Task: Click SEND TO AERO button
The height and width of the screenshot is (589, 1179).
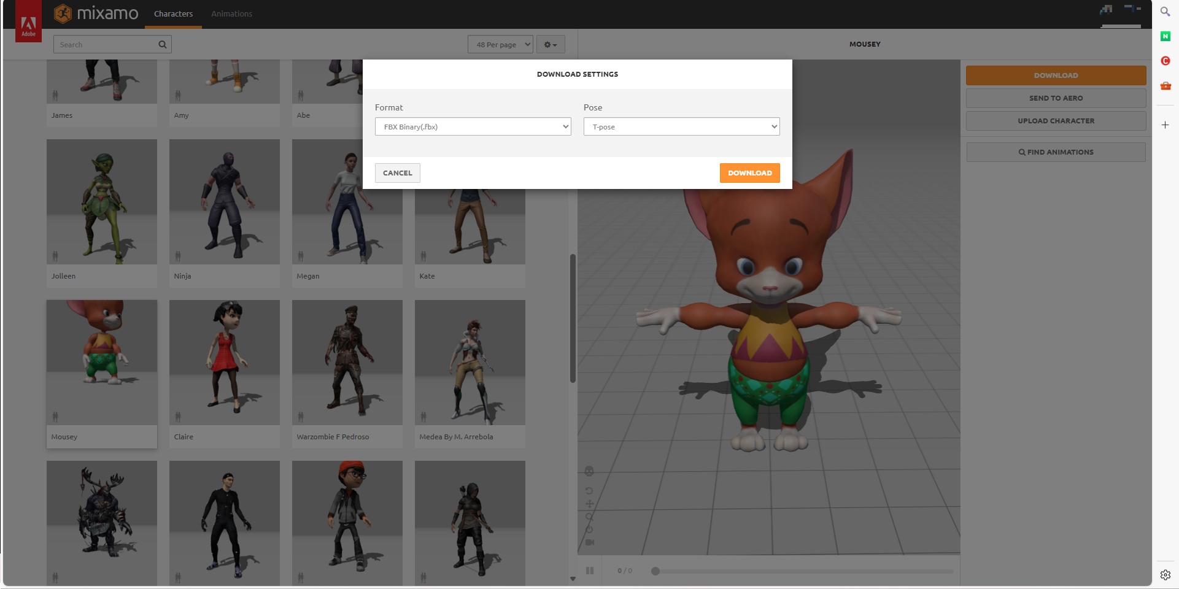Action: (x=1056, y=98)
